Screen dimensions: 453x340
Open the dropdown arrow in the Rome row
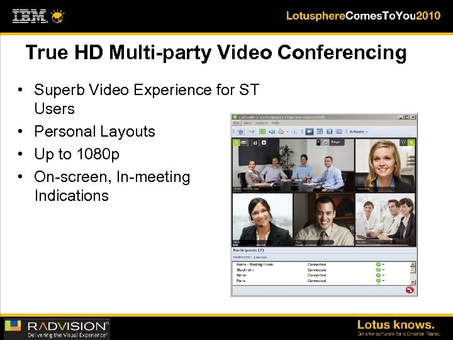pos(383,264)
